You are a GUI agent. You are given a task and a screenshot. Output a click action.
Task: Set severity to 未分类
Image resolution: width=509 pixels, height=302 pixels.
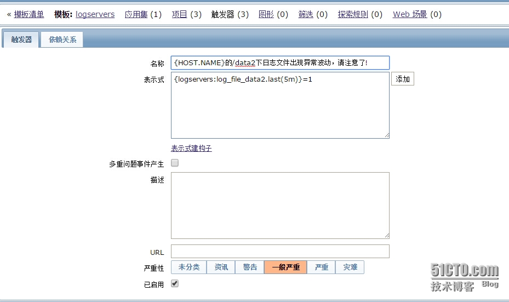point(189,267)
